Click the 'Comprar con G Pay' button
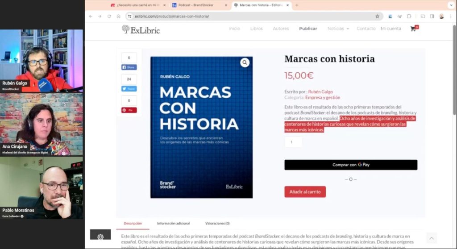The image size is (457, 249). pos(351,165)
